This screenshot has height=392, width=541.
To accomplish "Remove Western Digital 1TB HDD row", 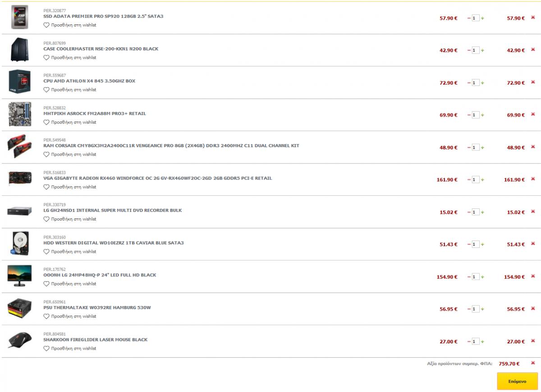I will click(533, 244).
